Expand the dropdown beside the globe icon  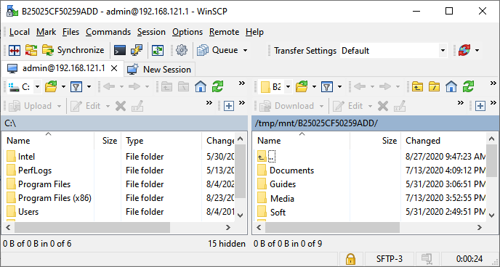pos(477,50)
